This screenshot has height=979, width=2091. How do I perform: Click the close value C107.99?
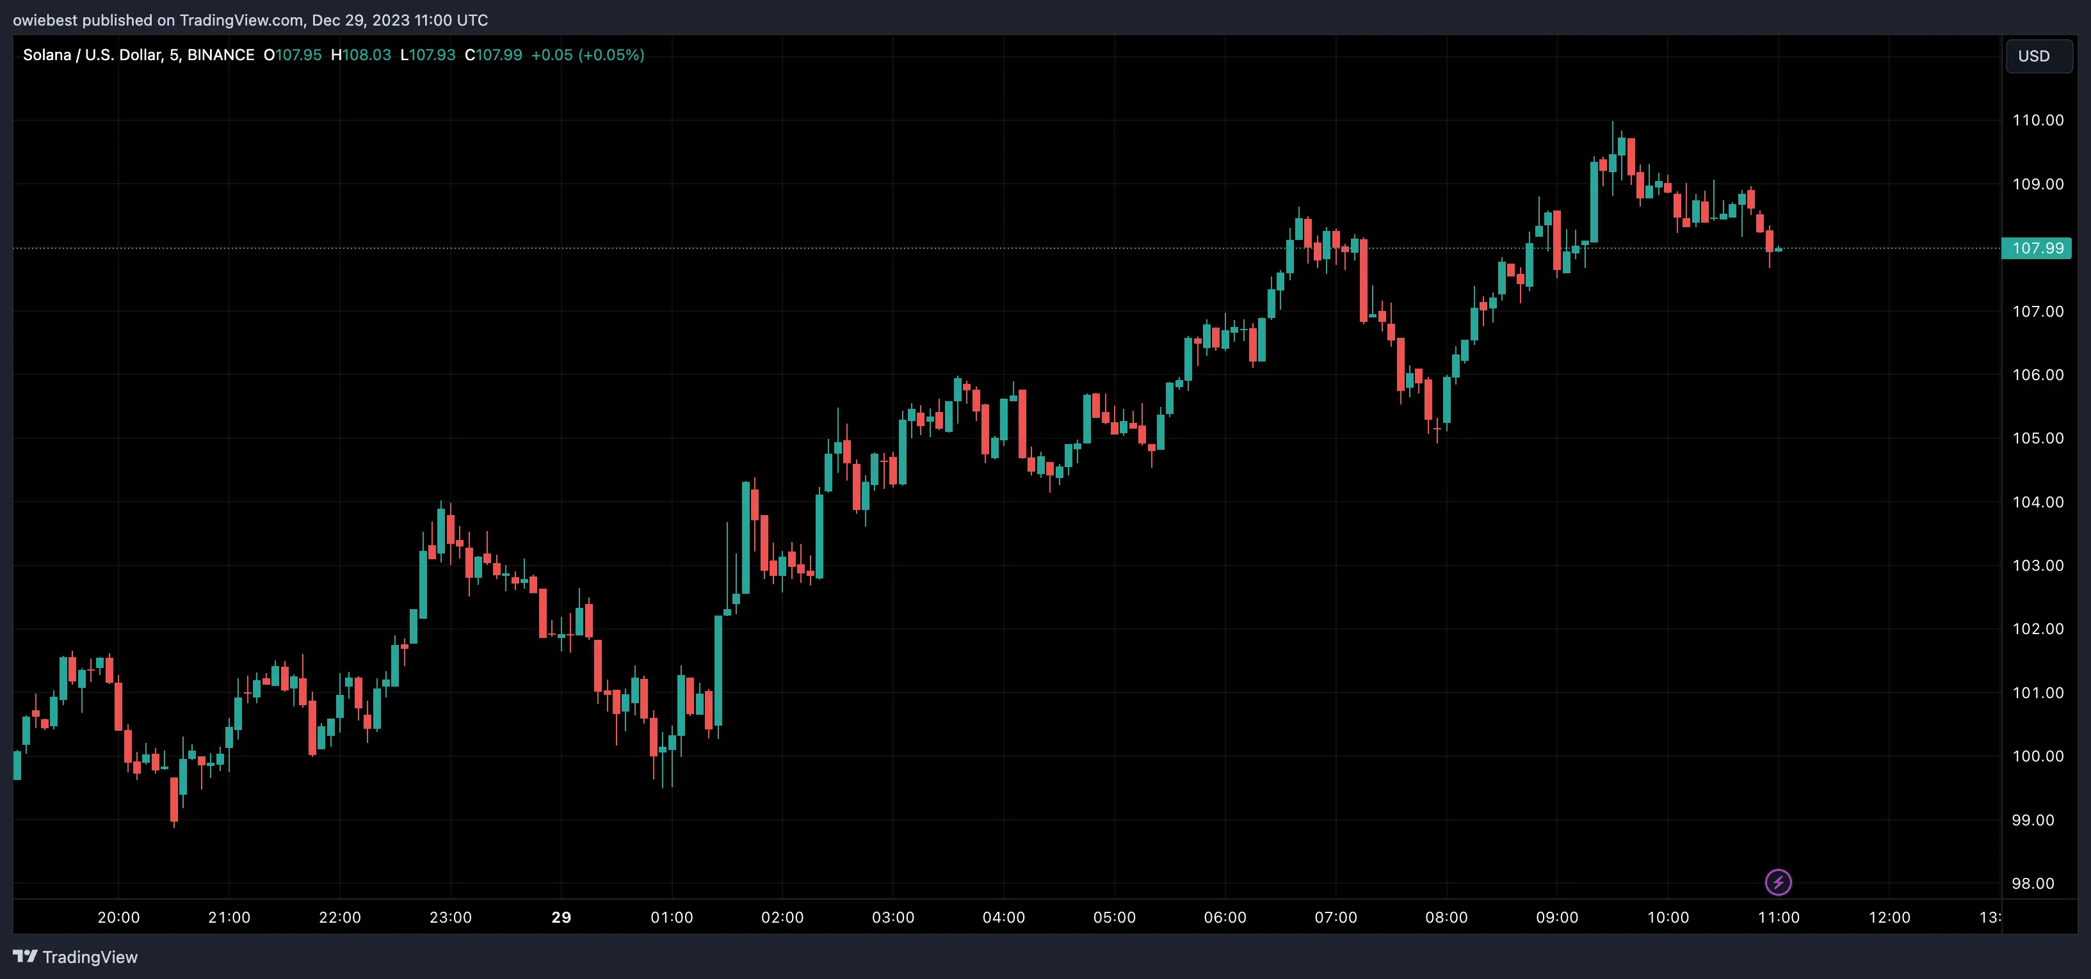click(x=493, y=55)
